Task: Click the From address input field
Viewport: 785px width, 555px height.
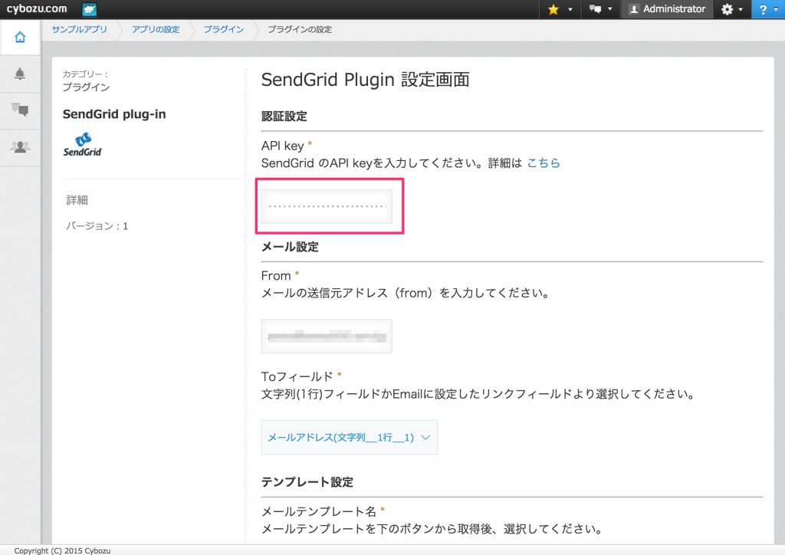Action: tap(326, 336)
